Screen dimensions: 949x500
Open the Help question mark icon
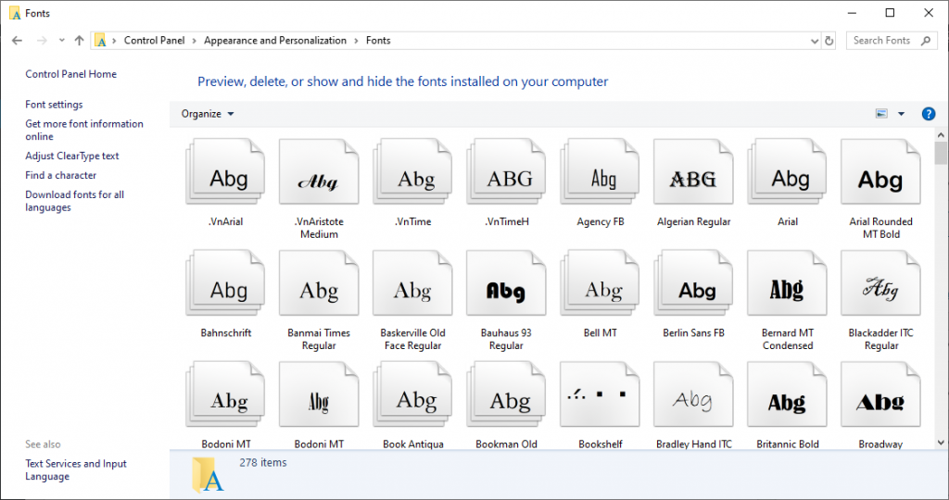[x=929, y=114]
